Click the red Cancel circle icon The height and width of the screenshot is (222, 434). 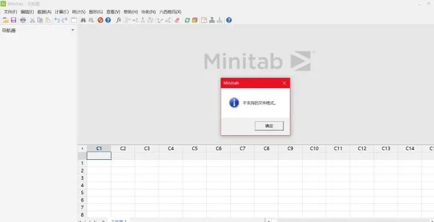click(x=100, y=21)
